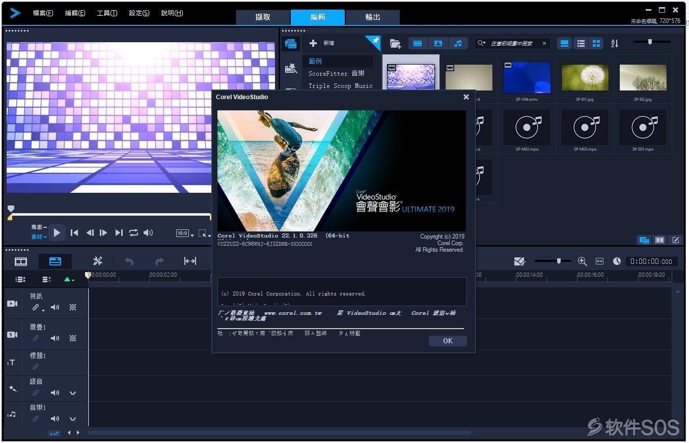Zoom in on the timeline
The height and width of the screenshot is (443, 689).
pos(582,261)
